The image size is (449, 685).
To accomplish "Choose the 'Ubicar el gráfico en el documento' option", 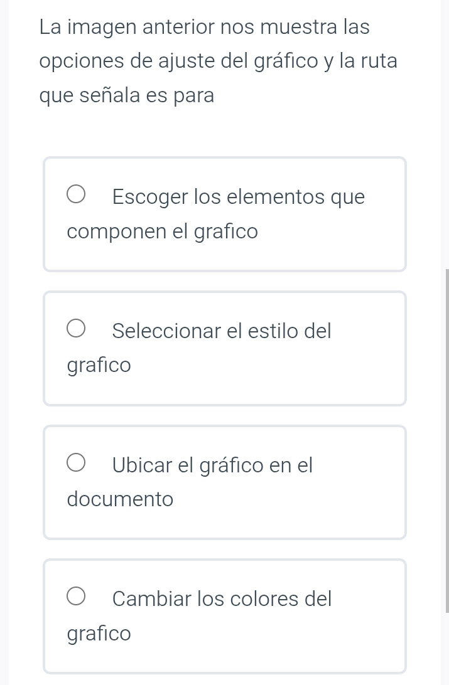I will [x=75, y=462].
